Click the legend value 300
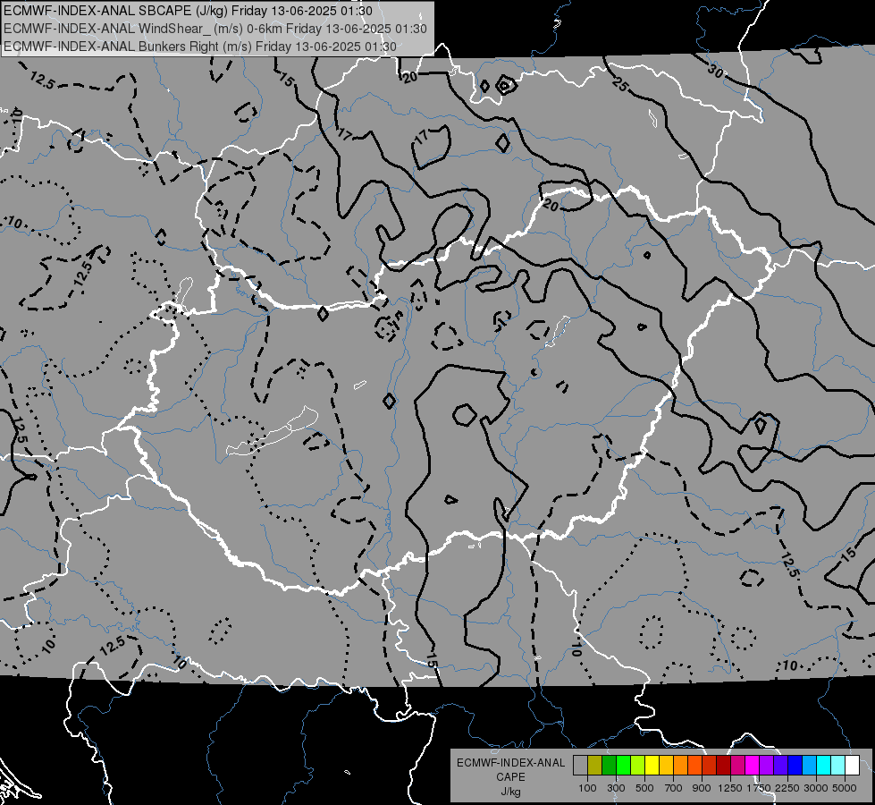The height and width of the screenshot is (805, 875). point(616,788)
